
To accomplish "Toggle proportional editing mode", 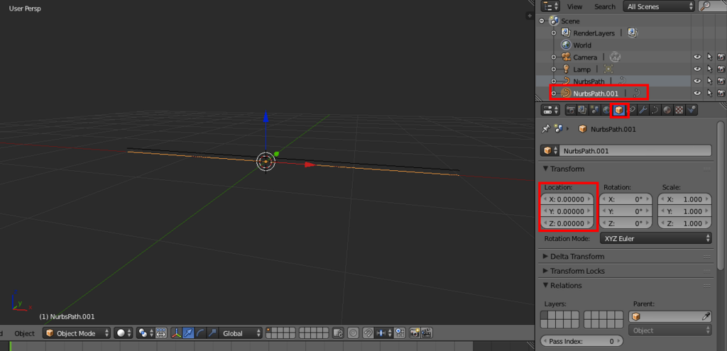I will (x=354, y=333).
